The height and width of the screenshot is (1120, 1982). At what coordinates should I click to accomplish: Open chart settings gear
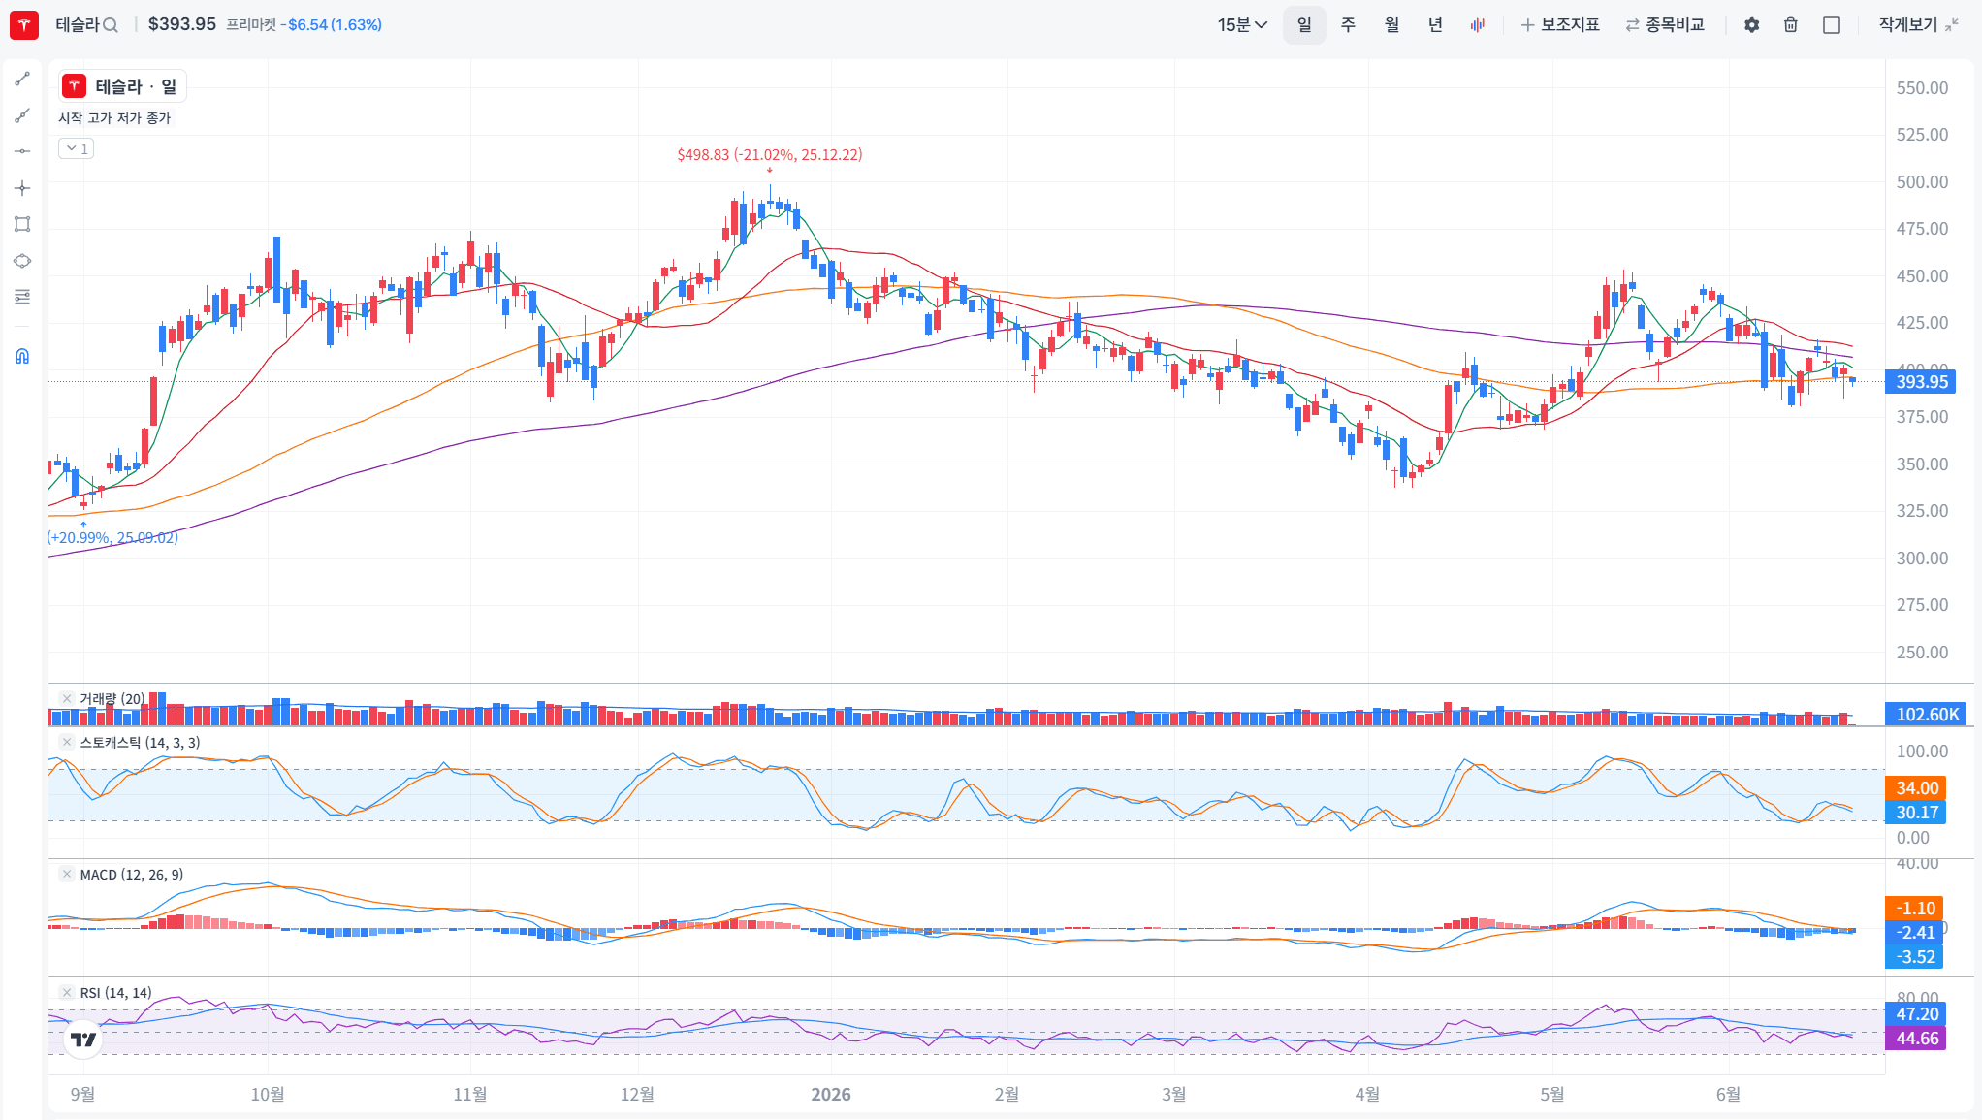[x=1751, y=25]
